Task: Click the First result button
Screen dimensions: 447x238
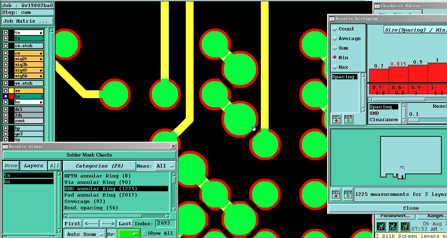Action: [x=73, y=223]
